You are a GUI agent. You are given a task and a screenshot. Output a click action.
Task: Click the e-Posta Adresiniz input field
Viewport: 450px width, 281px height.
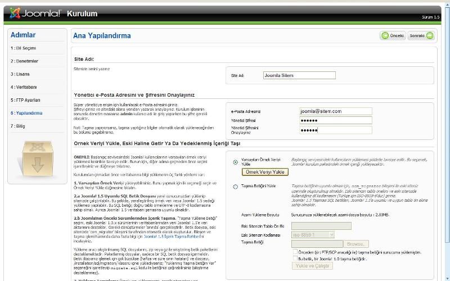click(x=335, y=111)
